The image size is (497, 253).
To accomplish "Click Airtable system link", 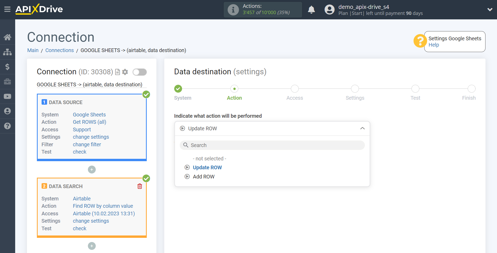I will click(x=82, y=199).
